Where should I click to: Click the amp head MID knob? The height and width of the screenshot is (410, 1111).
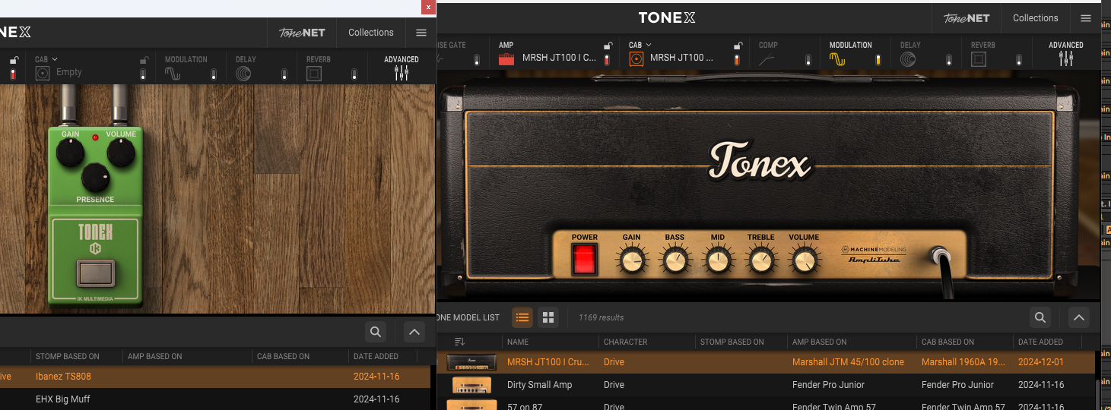coord(718,261)
